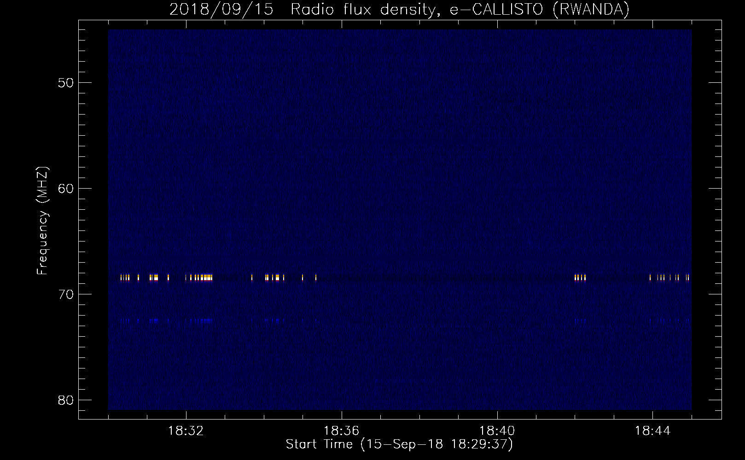The image size is (745, 460).
Task: Click the 18:36 time tick label
Action: [341, 431]
